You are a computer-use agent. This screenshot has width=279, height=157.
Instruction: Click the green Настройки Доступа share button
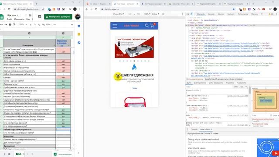[58, 17]
